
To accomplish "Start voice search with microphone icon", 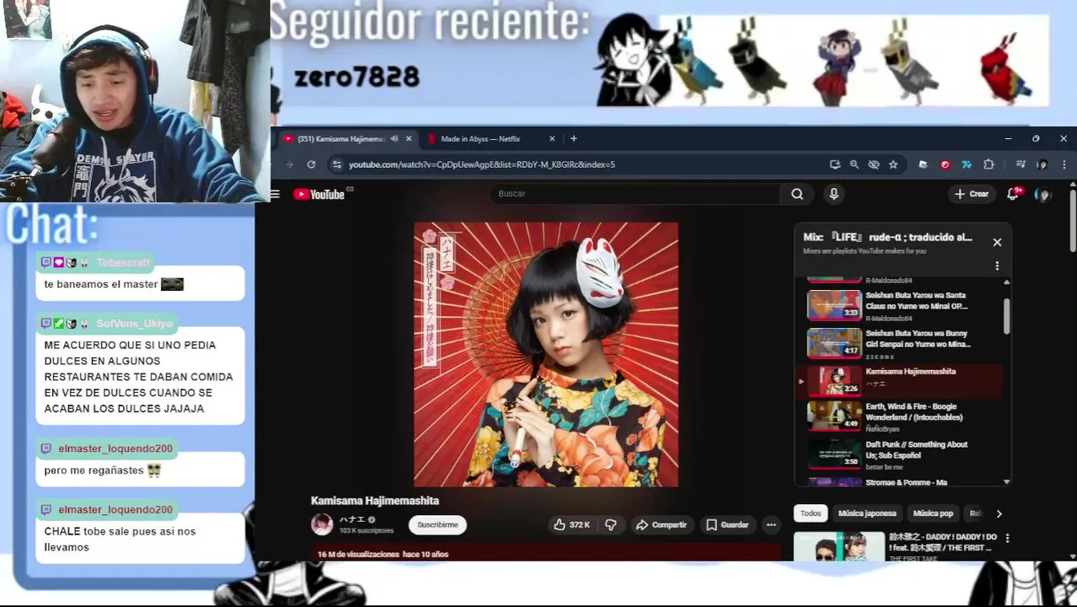I will click(x=833, y=194).
